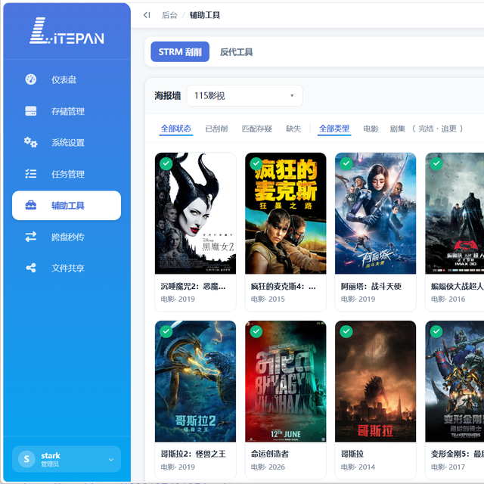
Task: Filter by 匹配存疑 status
Action: pyautogui.click(x=257, y=129)
